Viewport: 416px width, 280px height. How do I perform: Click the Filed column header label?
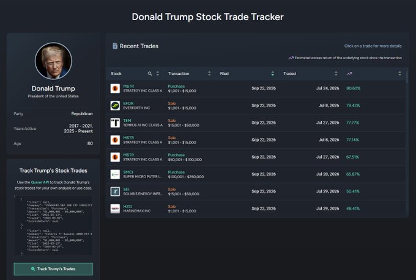[x=224, y=74]
